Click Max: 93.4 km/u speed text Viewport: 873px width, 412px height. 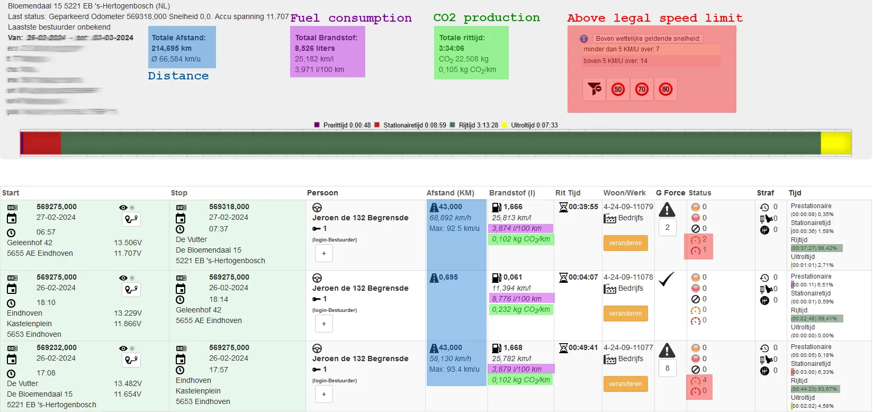click(x=454, y=369)
